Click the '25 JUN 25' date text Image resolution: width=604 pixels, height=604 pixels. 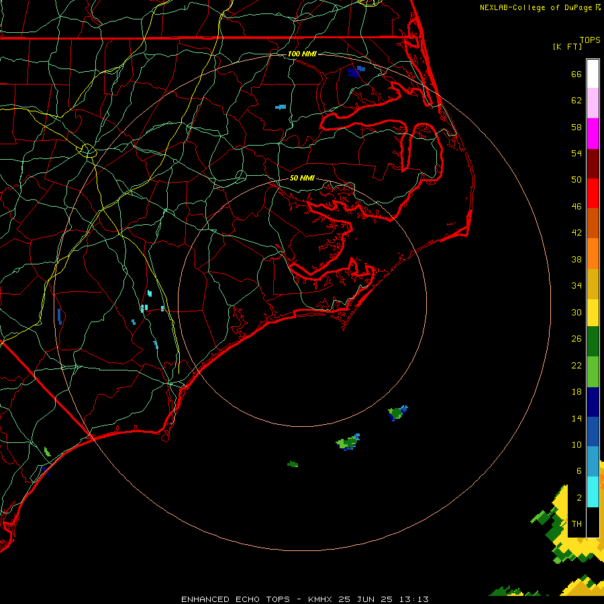click(365, 599)
